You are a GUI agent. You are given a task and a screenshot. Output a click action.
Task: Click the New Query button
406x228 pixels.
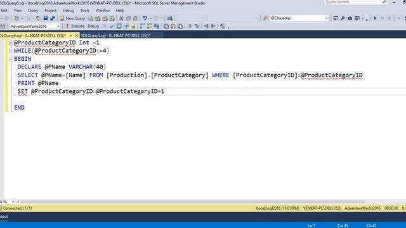click(x=72, y=18)
